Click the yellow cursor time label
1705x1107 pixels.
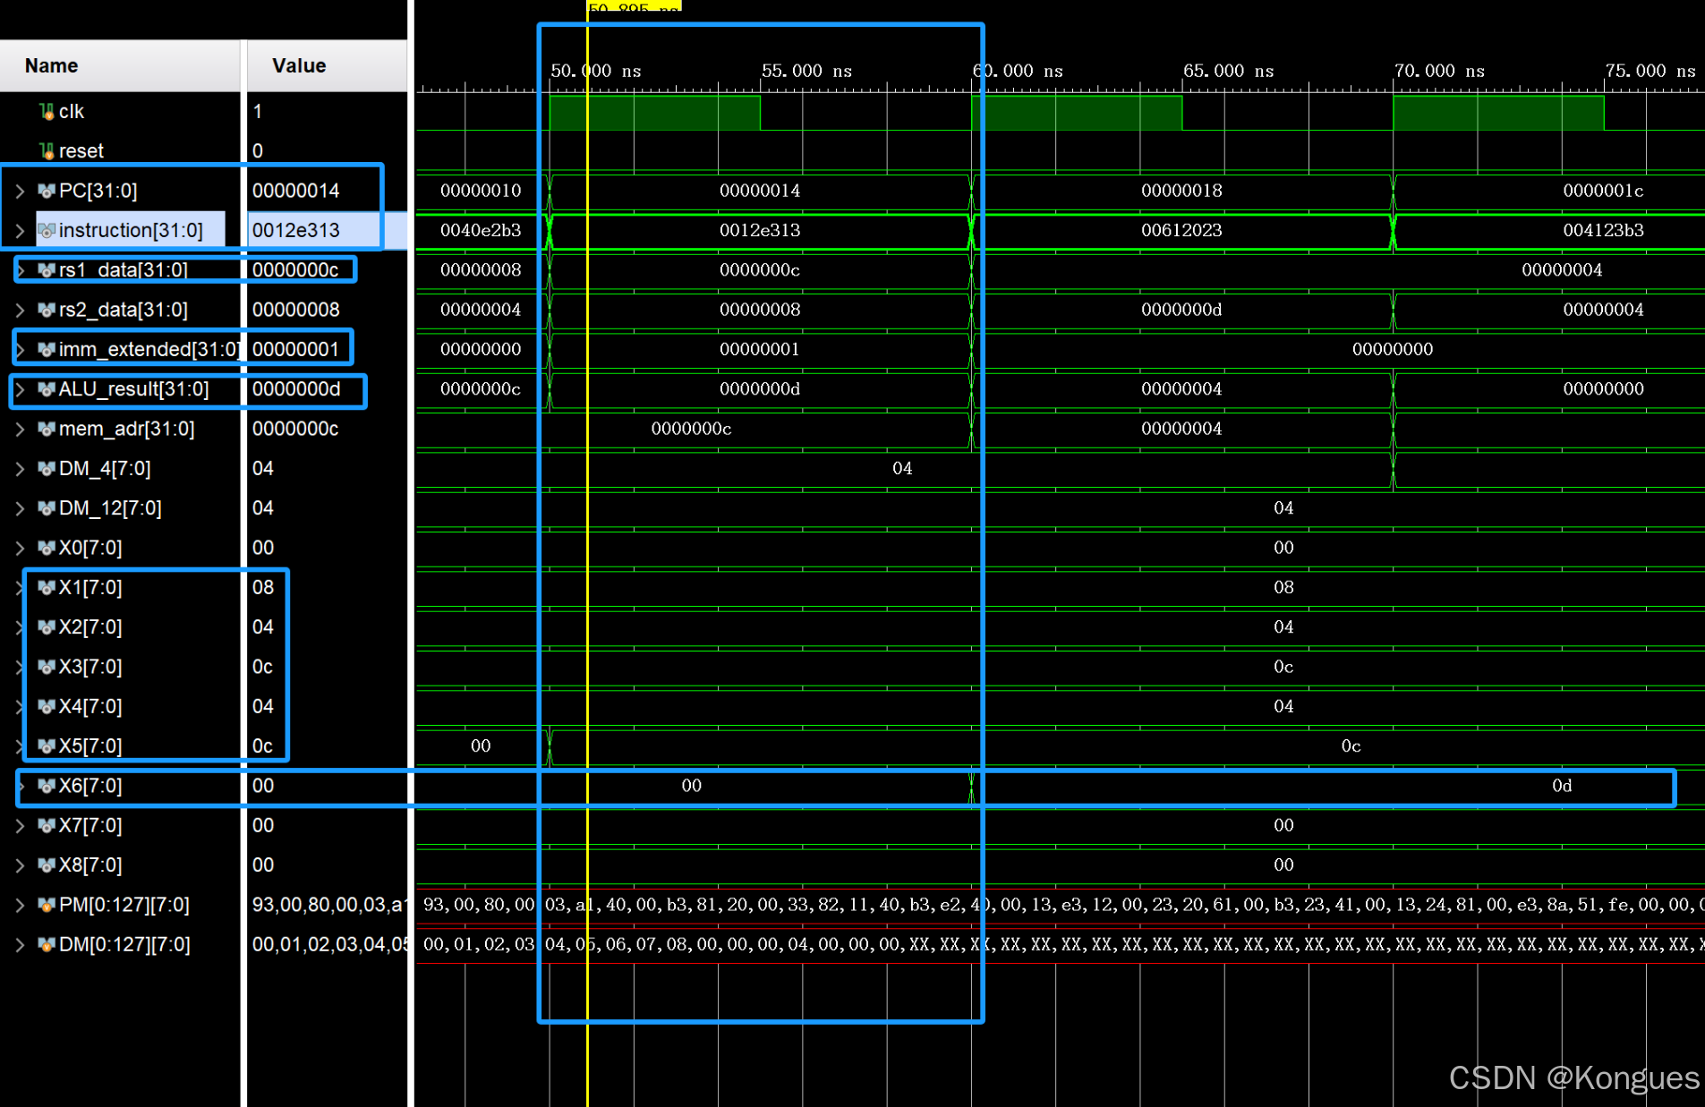[634, 6]
